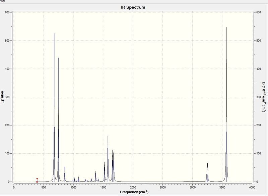
Task: Open the Plots menu
Action: coord(2,1)
